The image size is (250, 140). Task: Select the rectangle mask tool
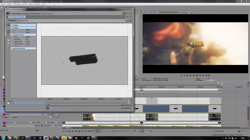tap(8, 40)
